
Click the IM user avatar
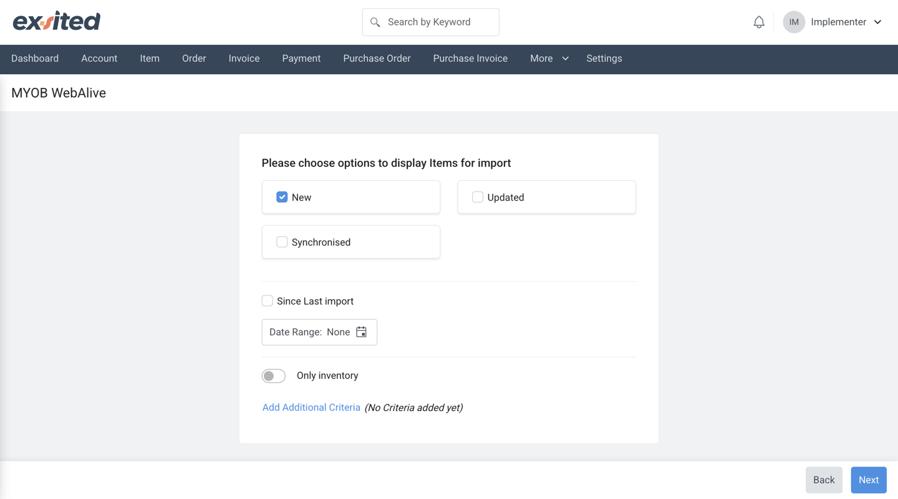click(x=794, y=22)
